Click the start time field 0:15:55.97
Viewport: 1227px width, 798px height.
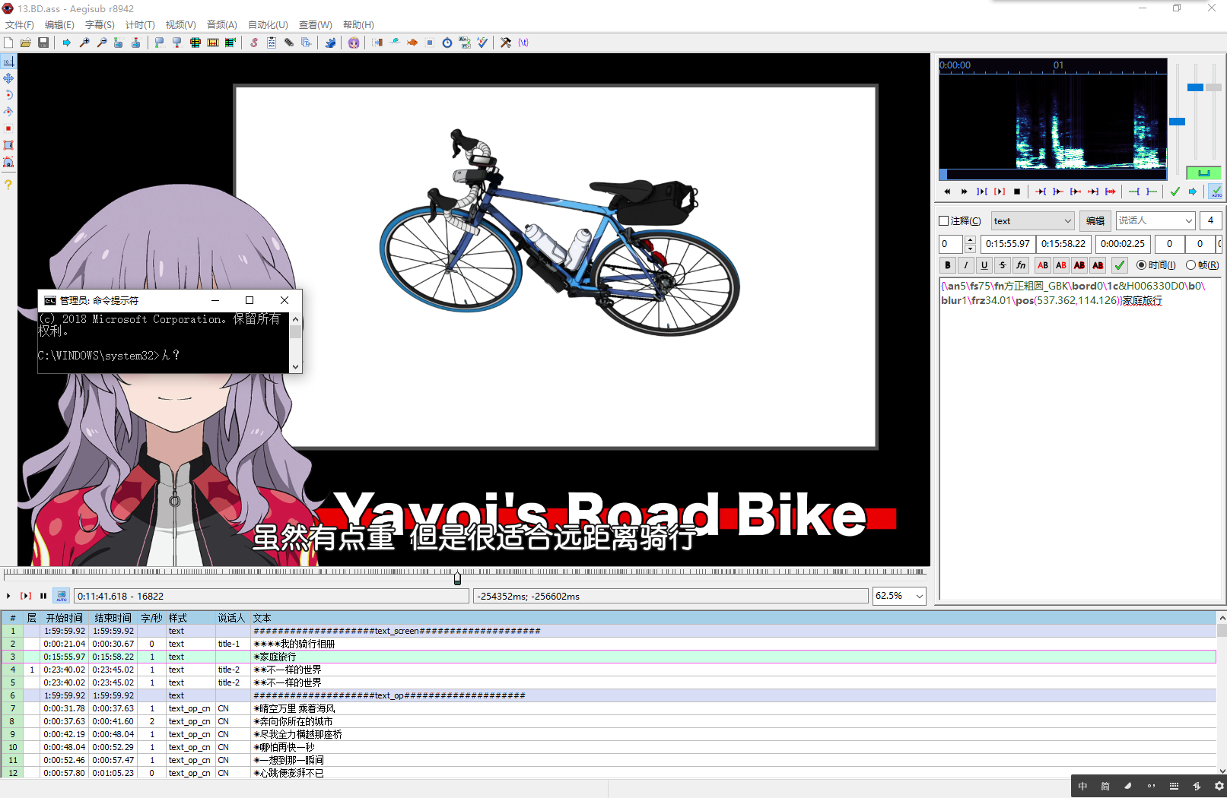click(1008, 244)
